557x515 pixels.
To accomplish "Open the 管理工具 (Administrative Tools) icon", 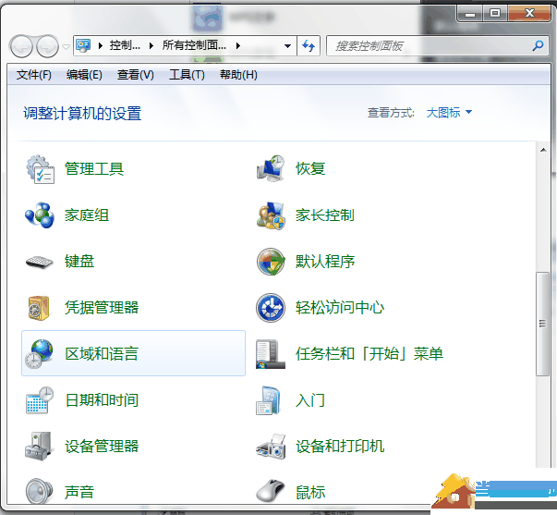I will click(40, 169).
